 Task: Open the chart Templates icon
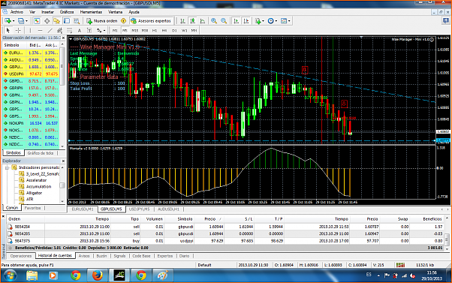click(284, 21)
